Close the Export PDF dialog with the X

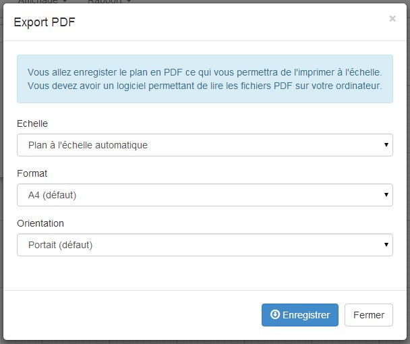pos(392,19)
